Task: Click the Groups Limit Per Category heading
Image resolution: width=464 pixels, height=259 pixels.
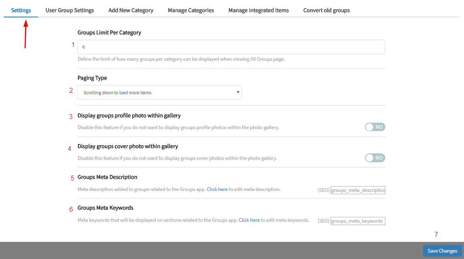Action: click(x=109, y=32)
